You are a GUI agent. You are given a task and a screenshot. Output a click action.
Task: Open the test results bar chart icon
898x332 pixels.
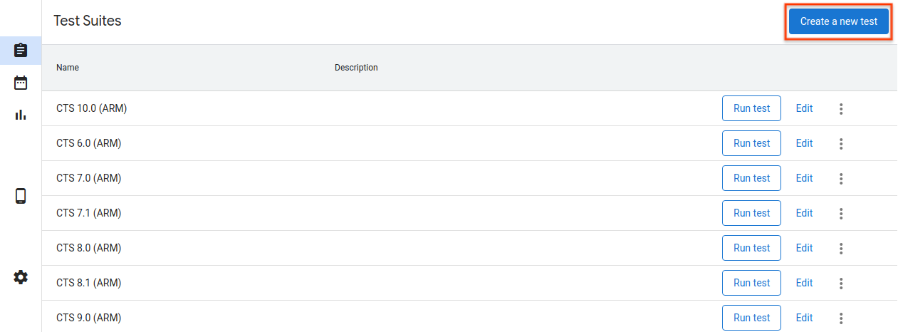(21, 115)
